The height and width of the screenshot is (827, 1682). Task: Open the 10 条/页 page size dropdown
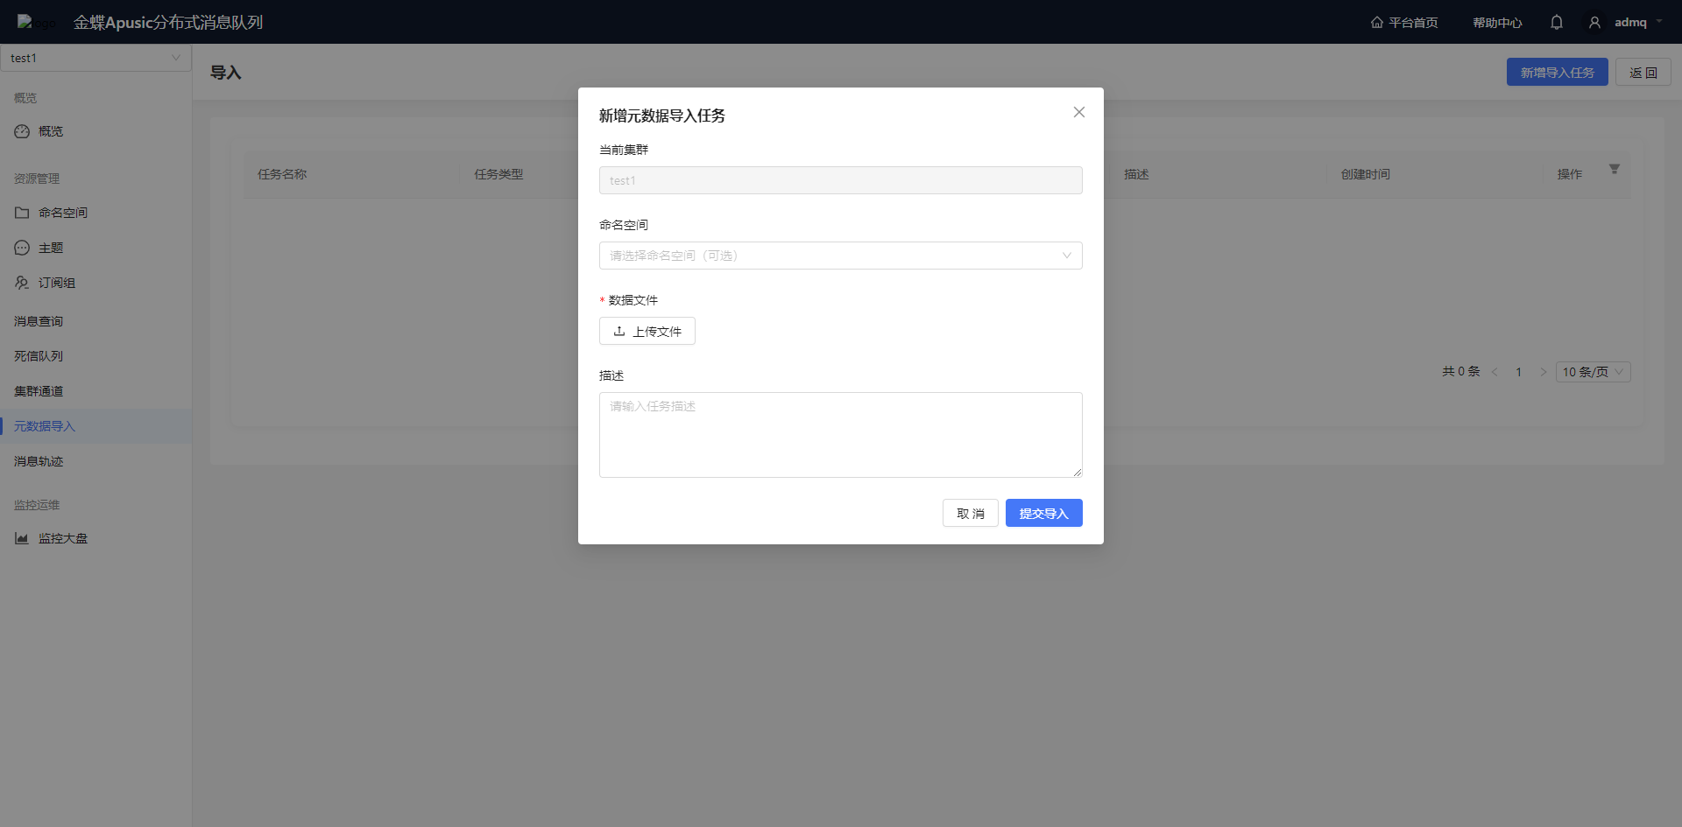point(1593,372)
